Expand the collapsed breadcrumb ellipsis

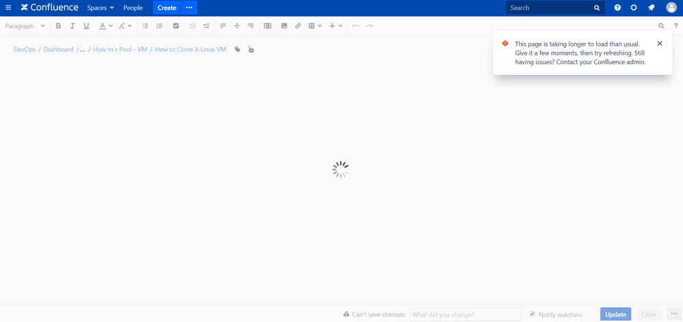82,50
